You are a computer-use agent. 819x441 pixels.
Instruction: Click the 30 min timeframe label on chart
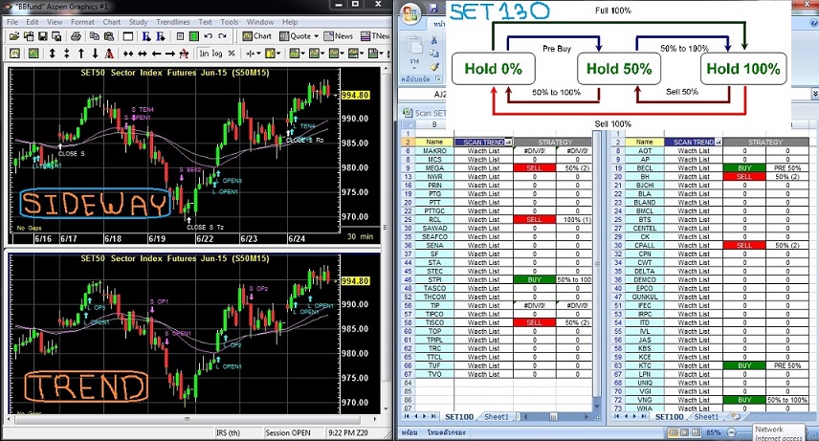(x=360, y=236)
